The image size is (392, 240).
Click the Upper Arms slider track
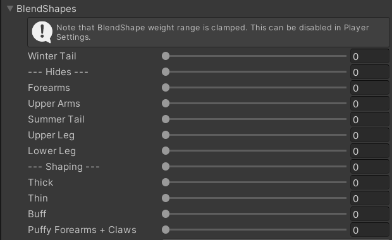(x=254, y=104)
